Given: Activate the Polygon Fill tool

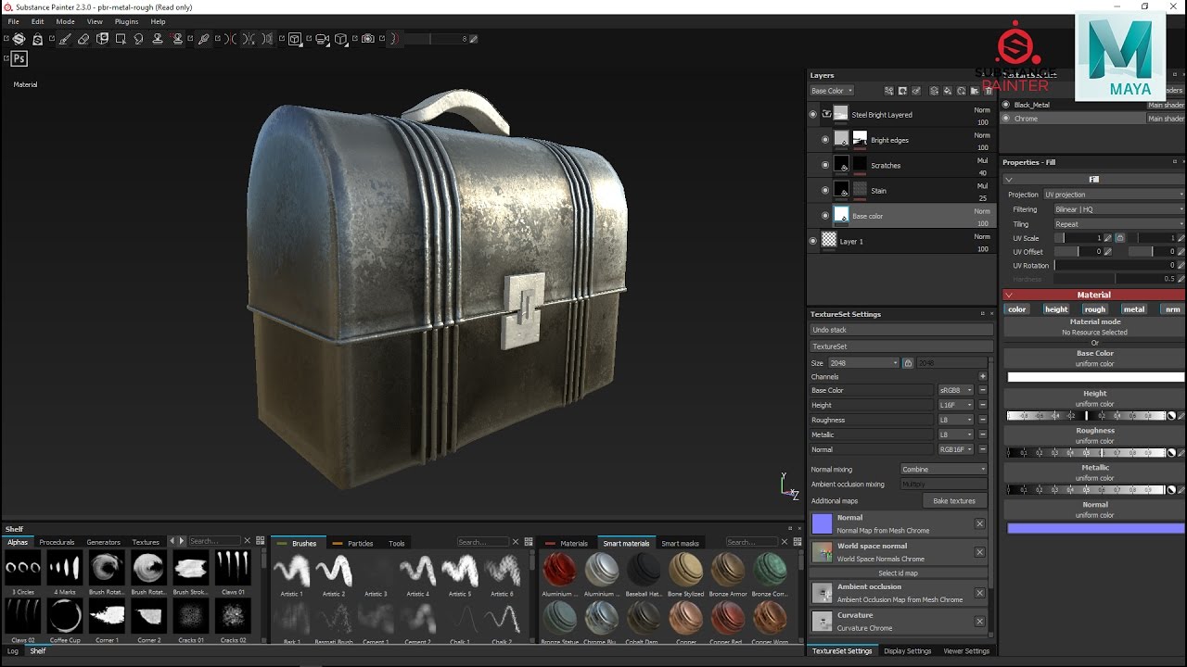Looking at the screenshot, I should click(121, 39).
